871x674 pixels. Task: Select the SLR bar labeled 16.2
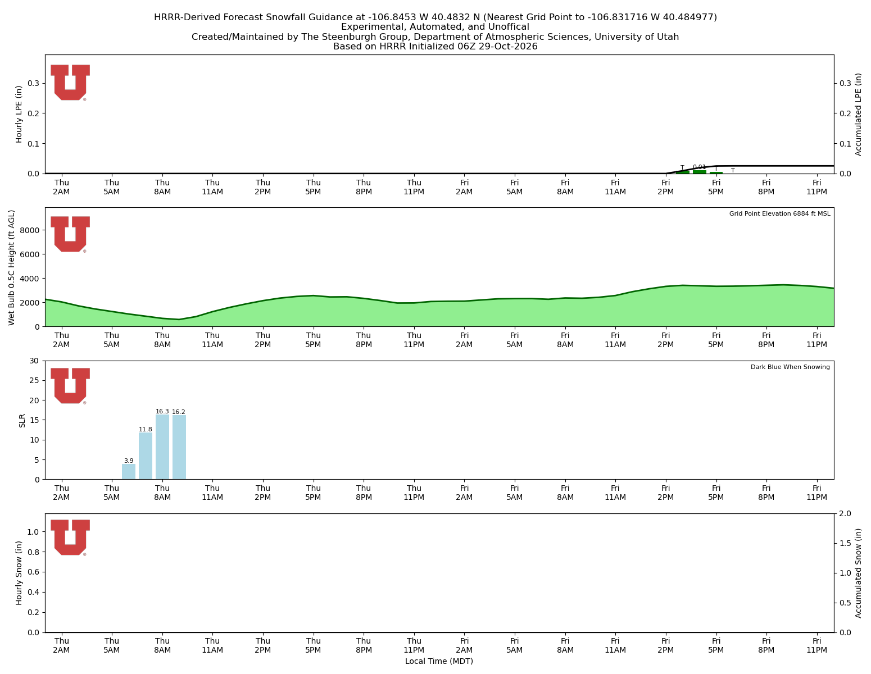point(179,447)
